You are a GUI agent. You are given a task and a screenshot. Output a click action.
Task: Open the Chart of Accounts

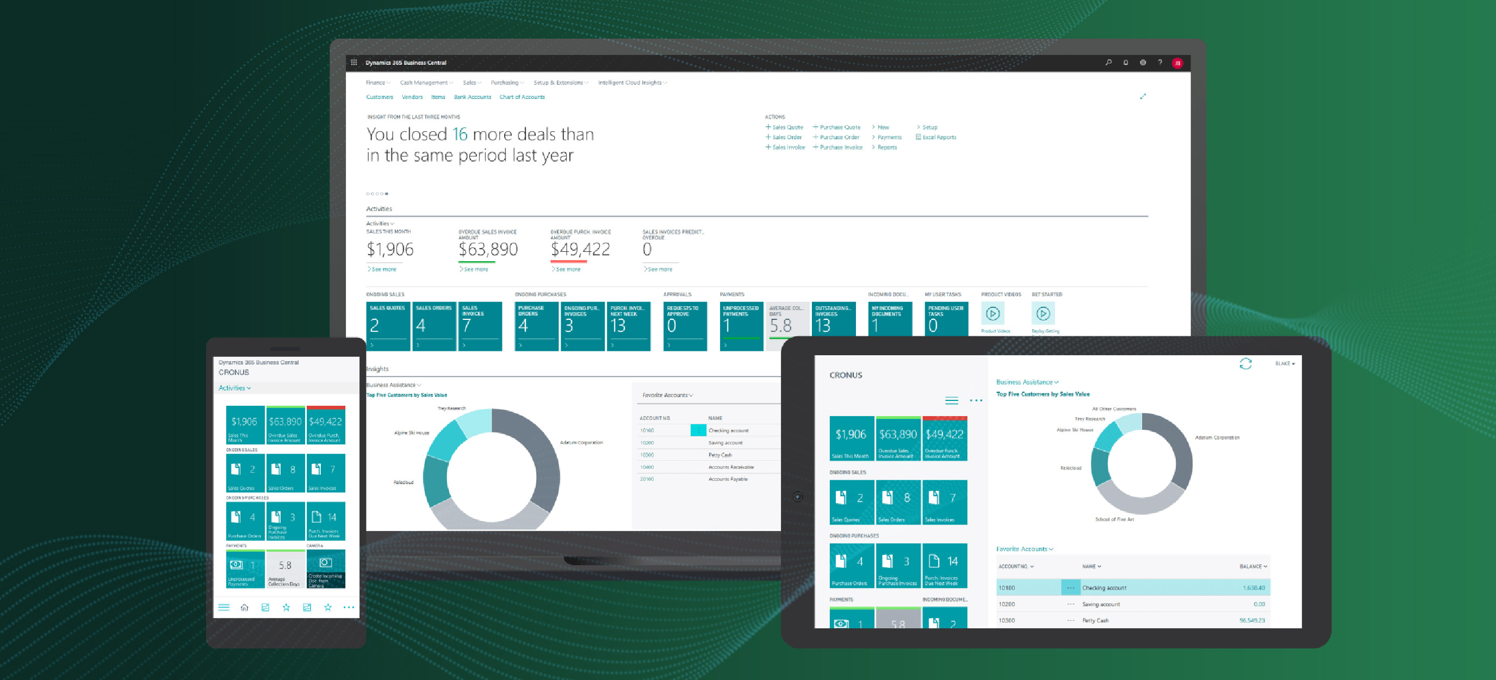522,97
